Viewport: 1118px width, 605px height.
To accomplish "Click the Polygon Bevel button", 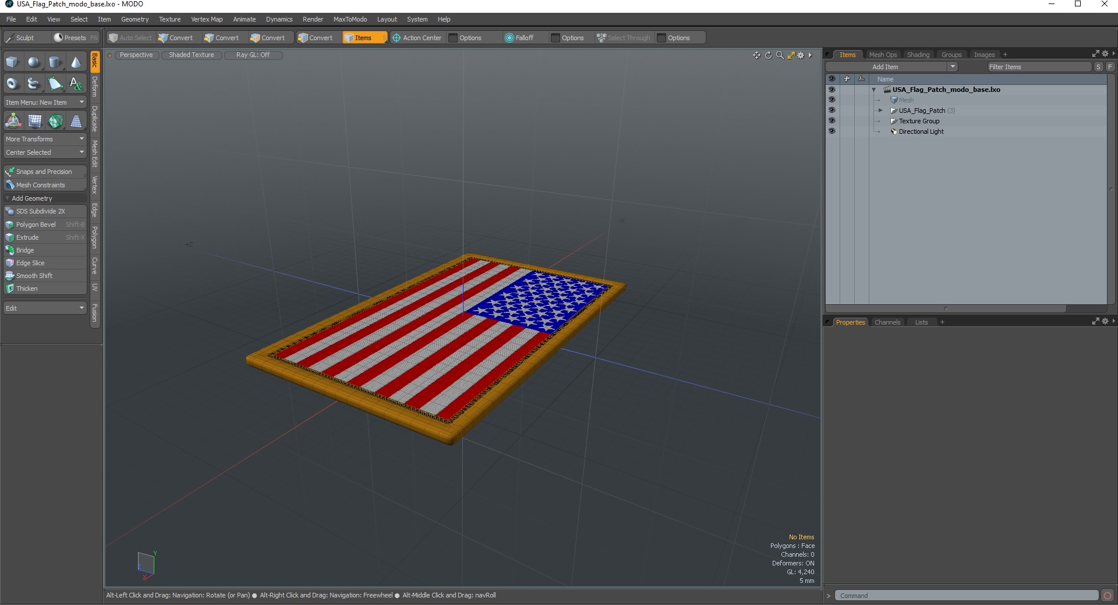I will point(45,225).
